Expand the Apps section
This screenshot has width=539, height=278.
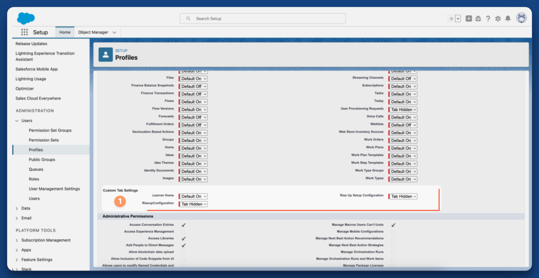(17, 250)
